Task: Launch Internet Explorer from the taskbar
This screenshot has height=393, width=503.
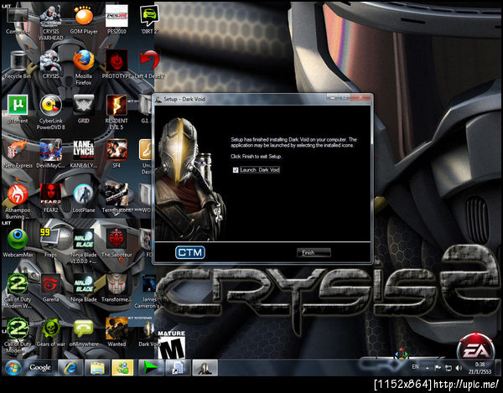Action: 70,368
